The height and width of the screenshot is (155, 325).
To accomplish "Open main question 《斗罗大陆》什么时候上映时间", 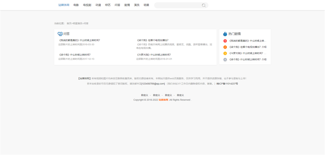I will point(154,55).
